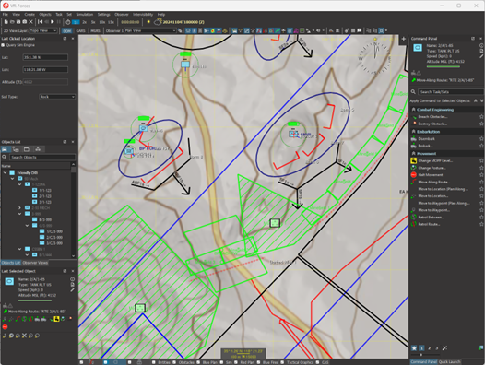The width and height of the screenshot is (485, 365).
Task: Select the 2x time speed button
Action: coord(85,22)
